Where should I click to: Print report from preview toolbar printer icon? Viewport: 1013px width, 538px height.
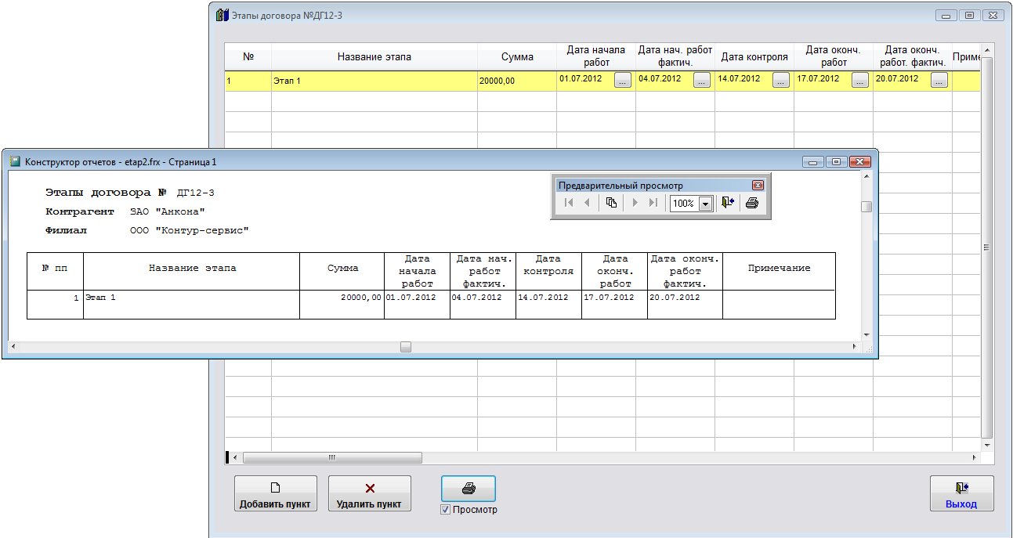pyautogui.click(x=751, y=203)
